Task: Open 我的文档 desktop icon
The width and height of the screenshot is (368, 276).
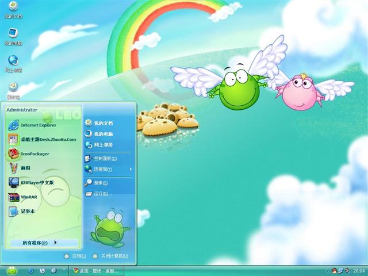Action: [x=13, y=10]
